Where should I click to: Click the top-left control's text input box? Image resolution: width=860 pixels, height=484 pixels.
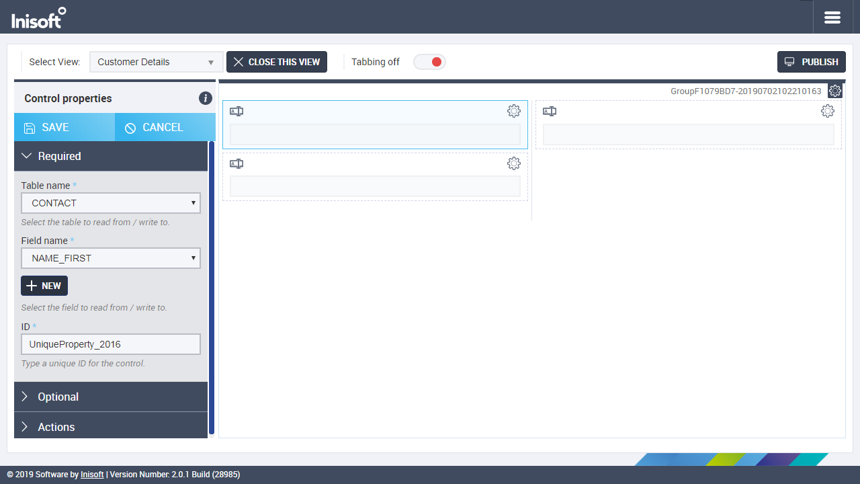375,134
